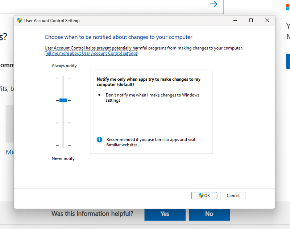Click the User Account Control Settings title text
Image resolution: width=290 pixels, height=229 pixels.
pyautogui.click(x=52, y=21)
